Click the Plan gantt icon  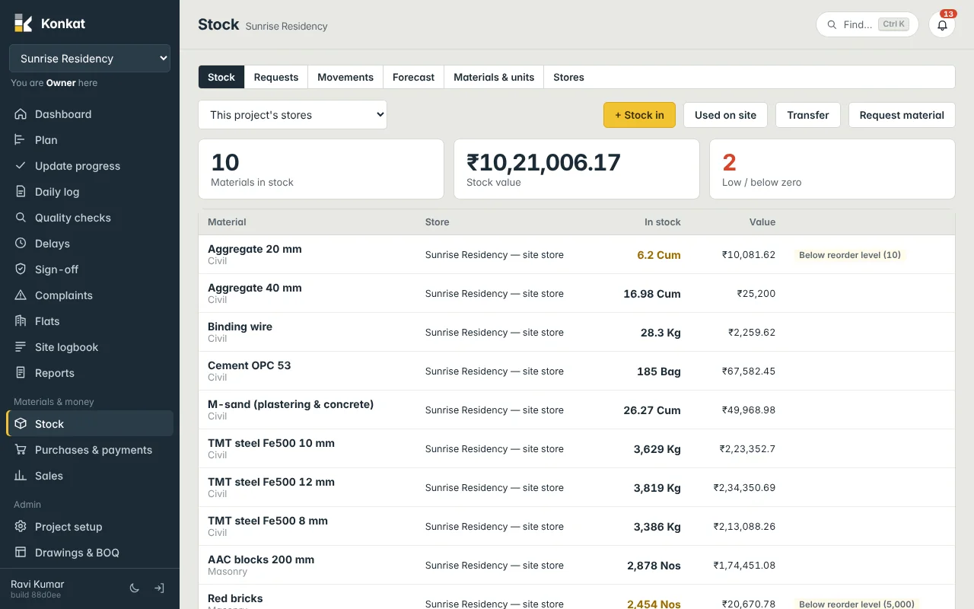tap(21, 140)
